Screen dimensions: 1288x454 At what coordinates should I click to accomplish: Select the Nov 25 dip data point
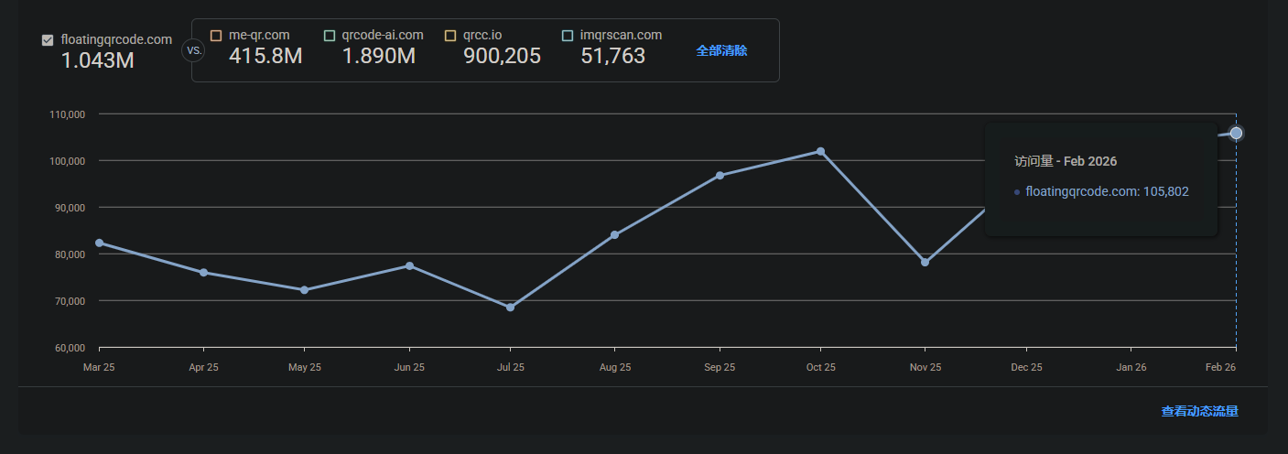pyautogui.click(x=925, y=263)
